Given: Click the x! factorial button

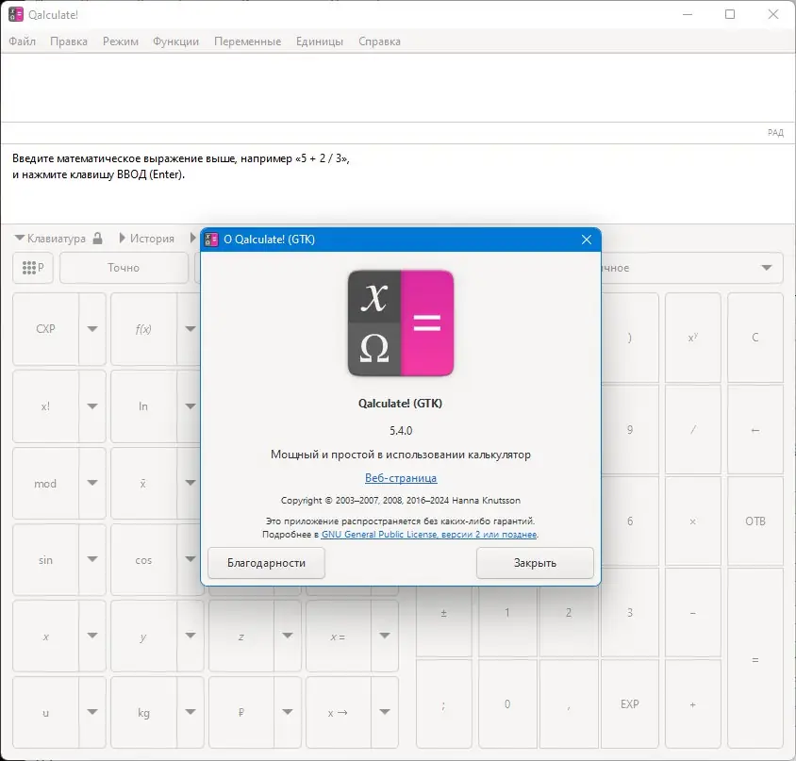Looking at the screenshot, I should coord(45,406).
